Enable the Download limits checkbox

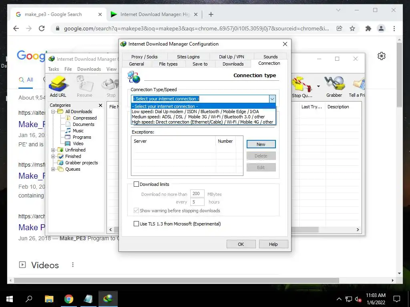click(x=136, y=184)
